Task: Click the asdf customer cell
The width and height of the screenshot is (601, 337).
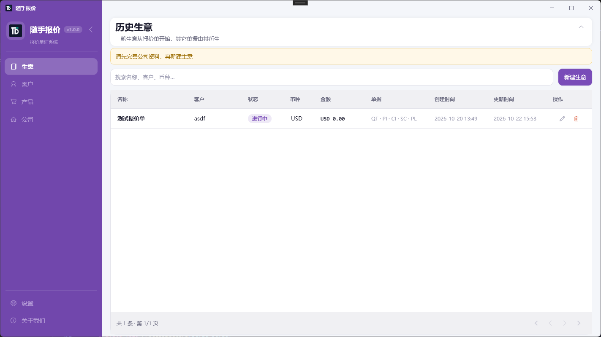Action: pyautogui.click(x=200, y=119)
